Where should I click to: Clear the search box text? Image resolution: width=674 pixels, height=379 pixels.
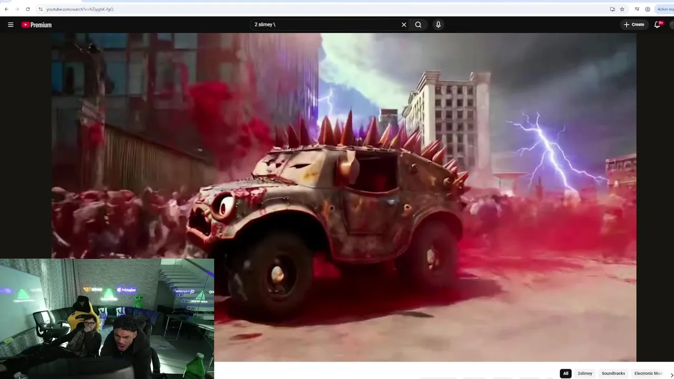tap(404, 25)
